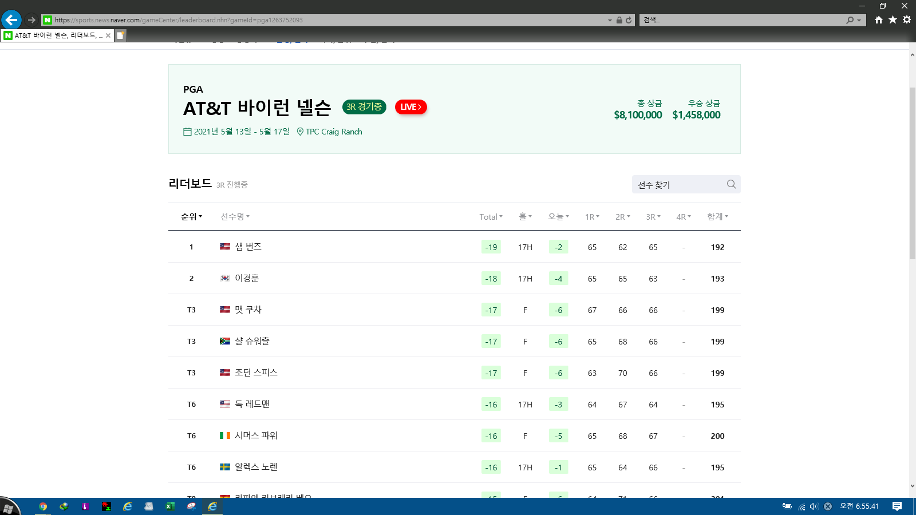The width and height of the screenshot is (916, 515).
Task: Open the address bar history dropdown arrow
Action: tap(610, 20)
